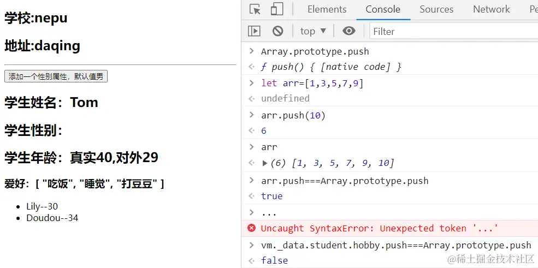Image resolution: width=538 pixels, height=268 pixels.
Task: Activate the inspect element picker icon
Action: (x=255, y=9)
